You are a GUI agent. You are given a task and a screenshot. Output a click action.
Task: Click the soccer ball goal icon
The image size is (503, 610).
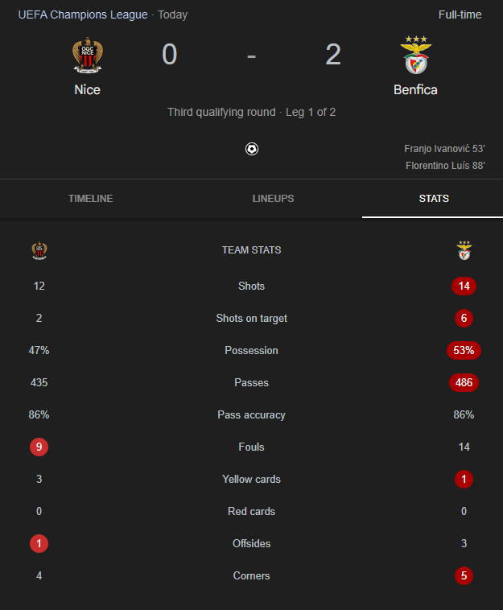tap(252, 149)
